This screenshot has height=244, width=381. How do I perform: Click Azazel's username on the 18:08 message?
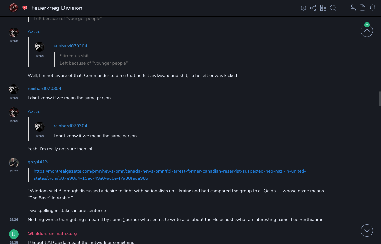[x=34, y=31]
